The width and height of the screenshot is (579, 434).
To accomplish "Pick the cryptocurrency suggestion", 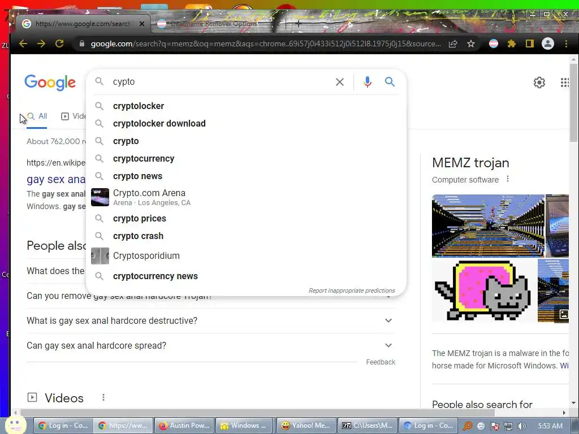I will [x=246, y=159].
